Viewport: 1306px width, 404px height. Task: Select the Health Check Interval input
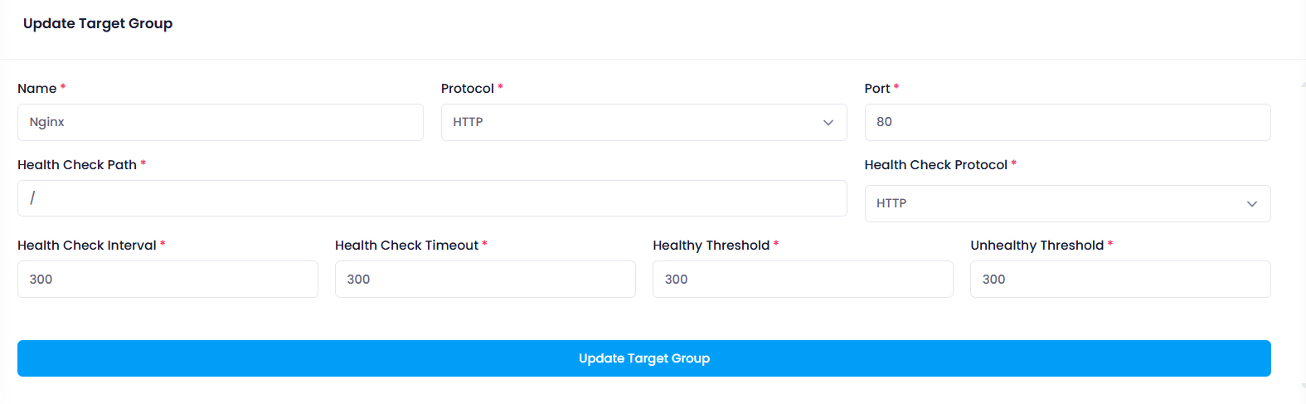(167, 280)
